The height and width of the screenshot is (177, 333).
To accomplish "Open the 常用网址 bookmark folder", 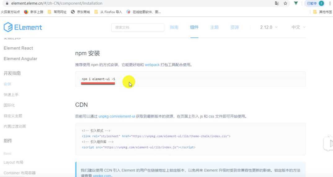I will click(57, 12).
